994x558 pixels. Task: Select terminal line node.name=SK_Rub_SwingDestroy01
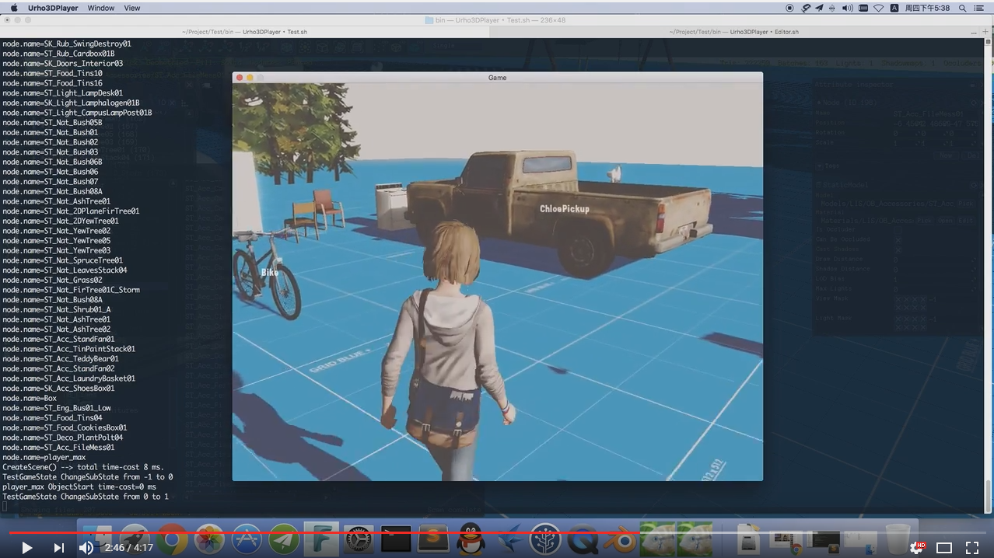[67, 44]
